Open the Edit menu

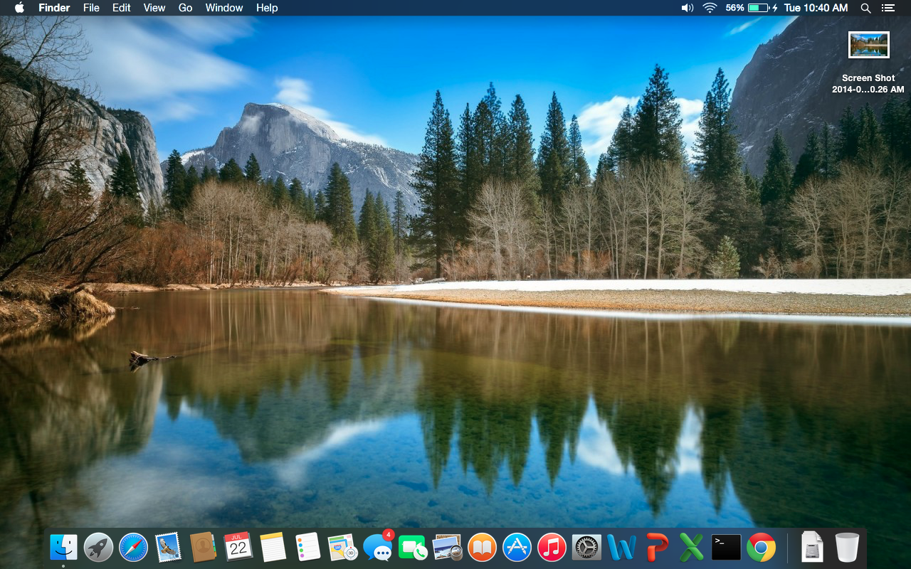122,8
